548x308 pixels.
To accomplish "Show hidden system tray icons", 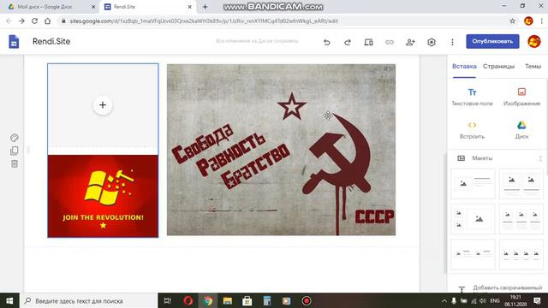I will tap(444, 300).
